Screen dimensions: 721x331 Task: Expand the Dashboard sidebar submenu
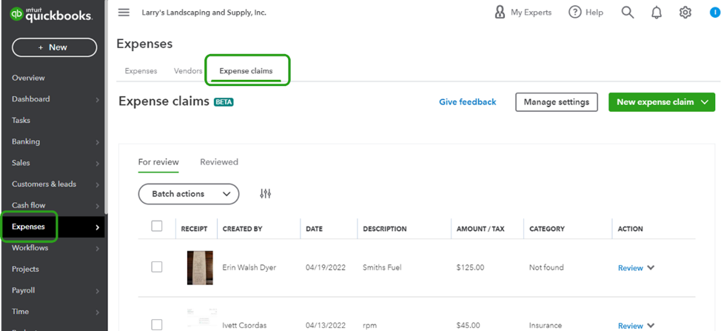tap(98, 99)
